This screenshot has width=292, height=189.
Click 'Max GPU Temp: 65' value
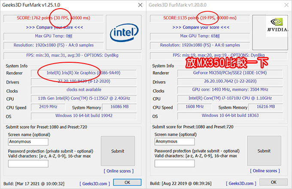coord(200,36)
